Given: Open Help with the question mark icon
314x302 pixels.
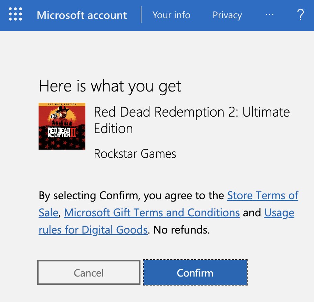Looking at the screenshot, I should pos(301,15).
